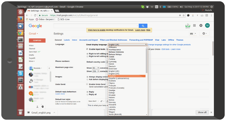Switch to the Labels settings tab
The width and height of the screenshot is (226, 121).
[67, 40]
